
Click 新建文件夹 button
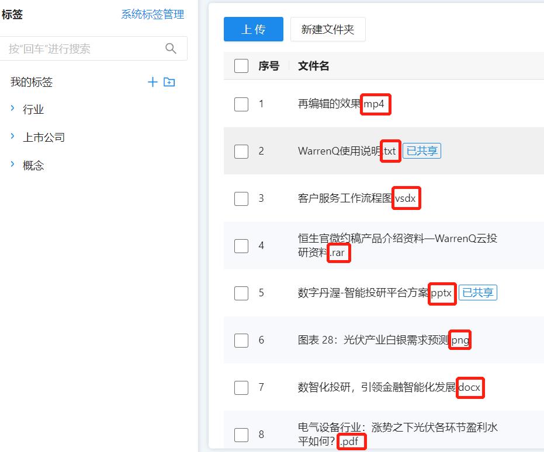328,29
